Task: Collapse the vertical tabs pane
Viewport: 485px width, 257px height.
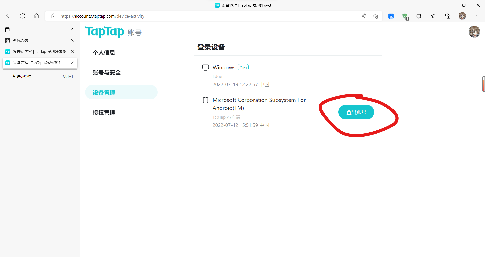Action: click(x=72, y=30)
